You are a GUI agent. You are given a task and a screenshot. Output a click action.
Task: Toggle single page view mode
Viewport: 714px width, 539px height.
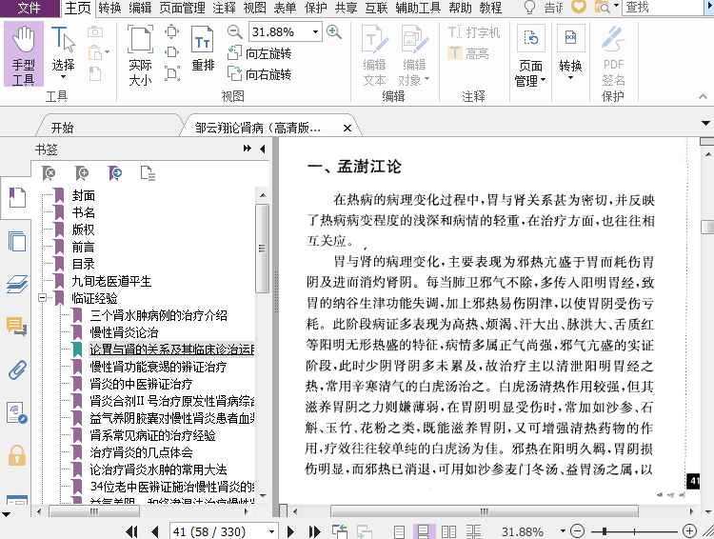(399, 531)
